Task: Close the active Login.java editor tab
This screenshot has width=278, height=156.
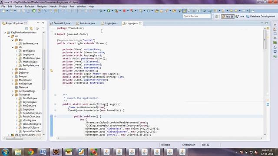Action: coord(140,23)
